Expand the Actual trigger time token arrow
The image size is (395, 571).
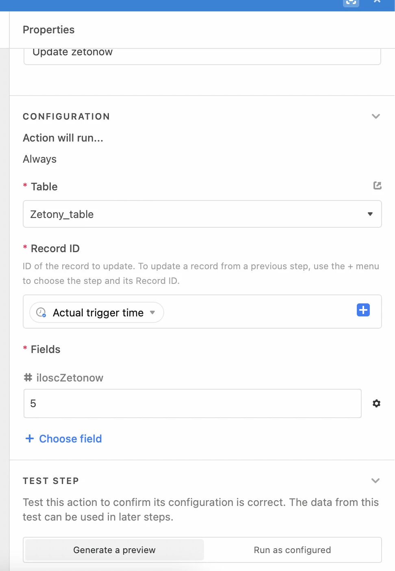tap(153, 312)
